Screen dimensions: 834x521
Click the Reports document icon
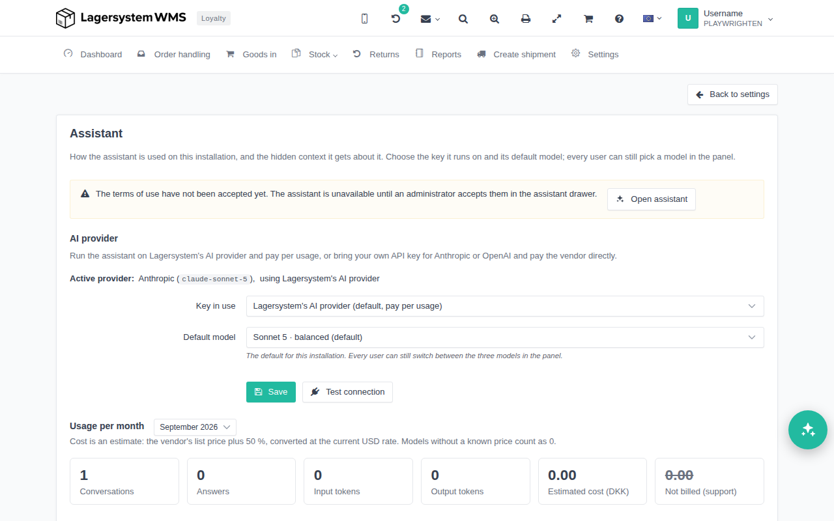[420, 53]
